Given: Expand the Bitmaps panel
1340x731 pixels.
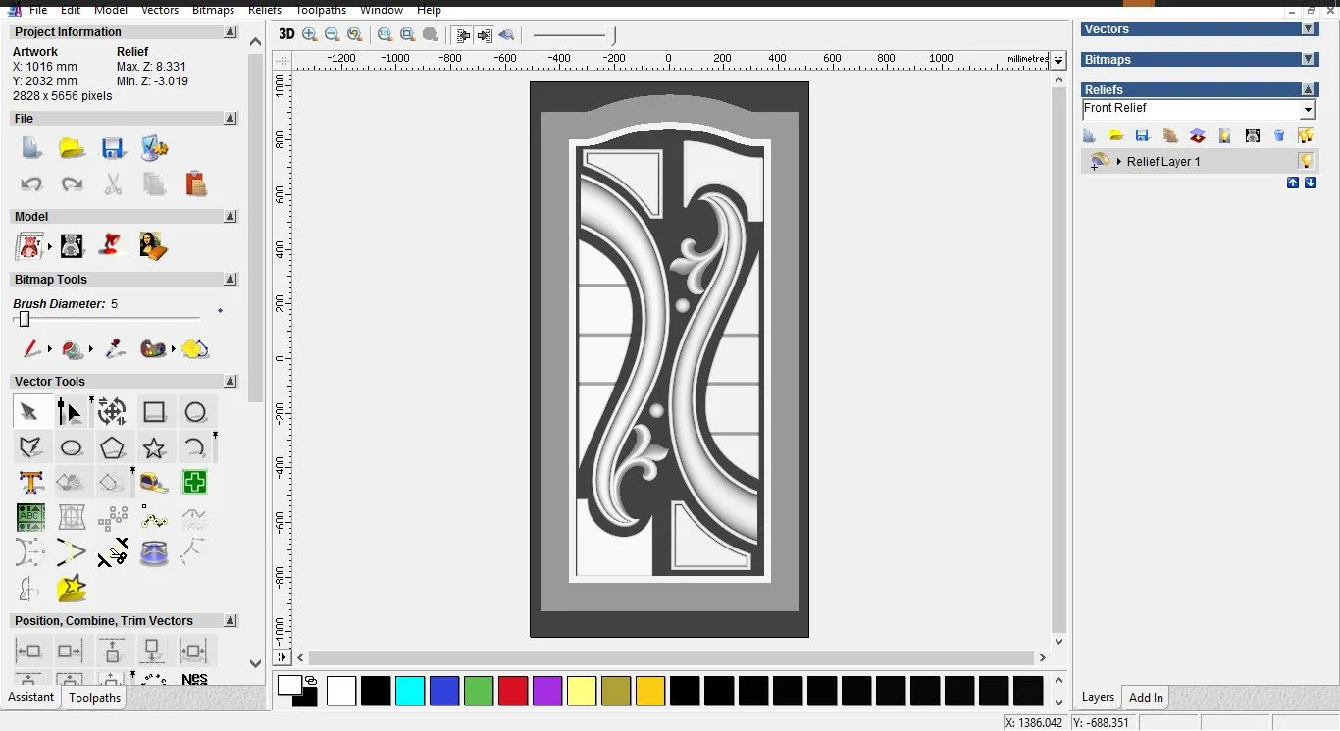Looking at the screenshot, I should pos(1309,59).
